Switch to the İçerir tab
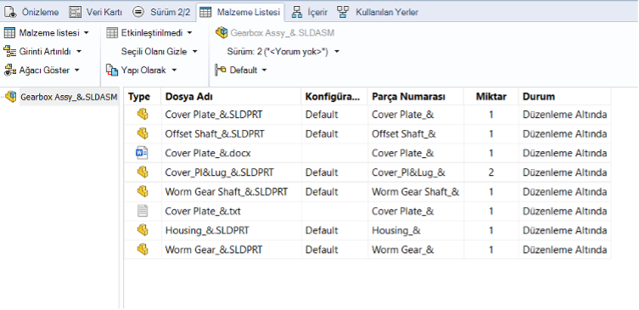Image resolution: width=639 pixels, height=310 pixels. point(310,12)
